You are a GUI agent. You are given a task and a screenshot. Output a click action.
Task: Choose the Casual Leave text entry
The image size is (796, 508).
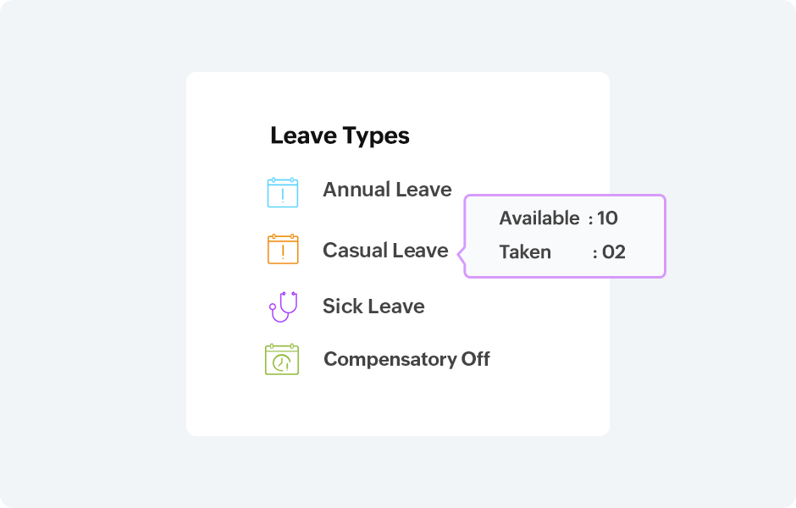(x=385, y=250)
